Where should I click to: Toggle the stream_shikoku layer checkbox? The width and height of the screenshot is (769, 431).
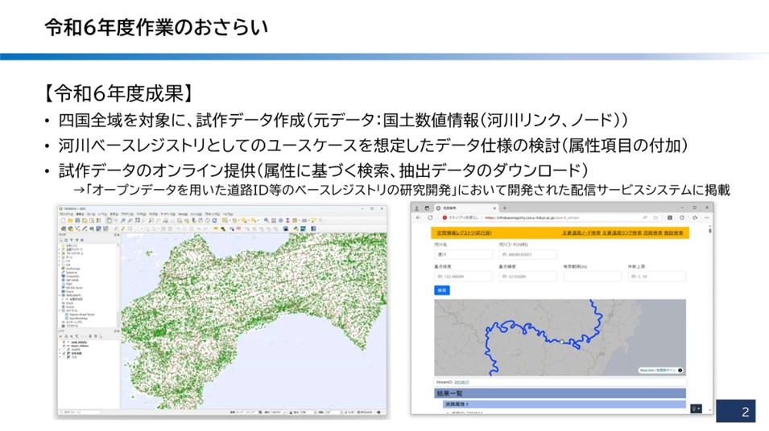click(64, 346)
